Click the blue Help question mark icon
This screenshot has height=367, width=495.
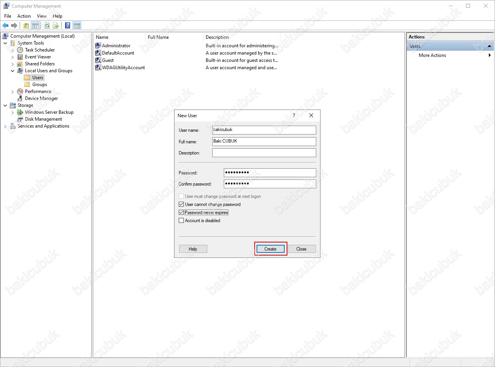pyautogui.click(x=68, y=26)
